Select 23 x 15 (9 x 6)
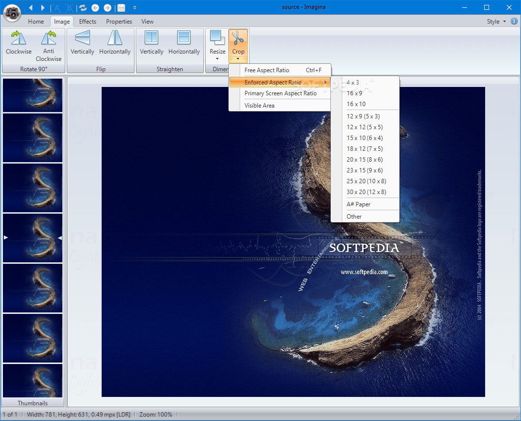This screenshot has height=421, width=521. (x=365, y=170)
